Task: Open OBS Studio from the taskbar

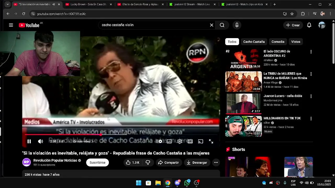Action: pos(197,183)
